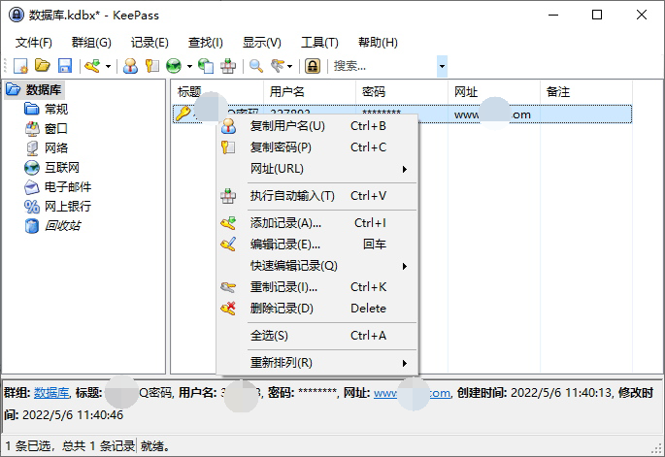Select the 回收站 group in tree
665x457 pixels.
(x=62, y=225)
